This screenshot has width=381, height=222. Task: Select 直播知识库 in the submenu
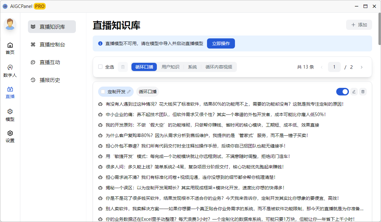coord(52,27)
